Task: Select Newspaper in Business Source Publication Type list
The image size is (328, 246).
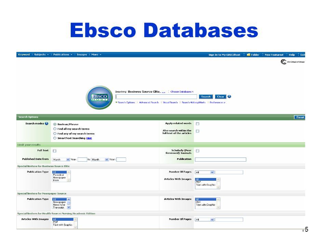Action: pos(59,177)
